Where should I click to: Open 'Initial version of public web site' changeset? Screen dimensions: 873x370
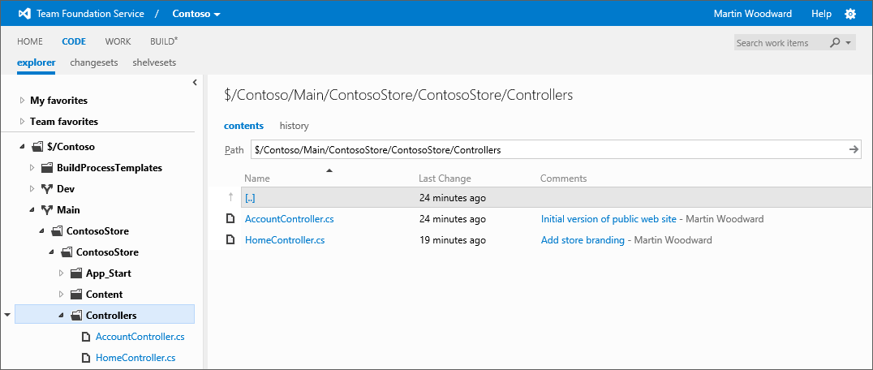tap(609, 219)
